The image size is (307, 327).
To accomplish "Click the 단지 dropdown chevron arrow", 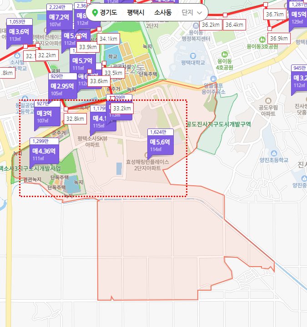I will pos(200,13).
